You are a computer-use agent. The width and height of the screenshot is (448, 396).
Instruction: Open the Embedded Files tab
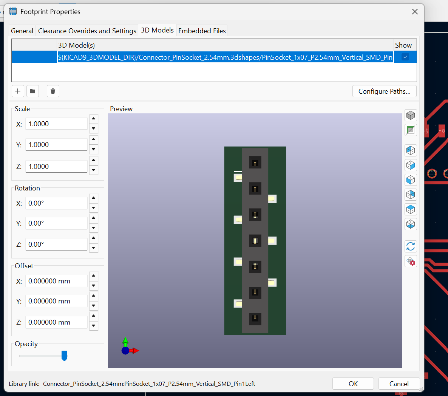click(x=202, y=31)
